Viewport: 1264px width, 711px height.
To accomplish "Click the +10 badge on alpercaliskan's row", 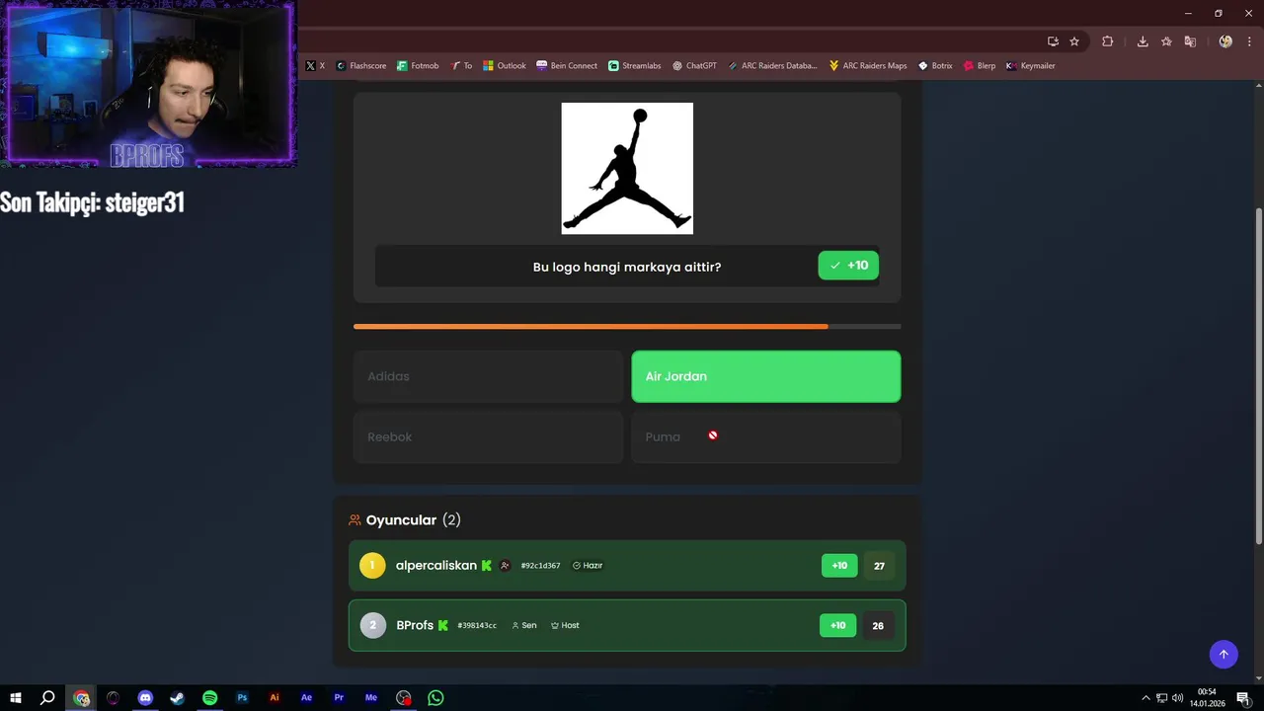I will [839, 566].
